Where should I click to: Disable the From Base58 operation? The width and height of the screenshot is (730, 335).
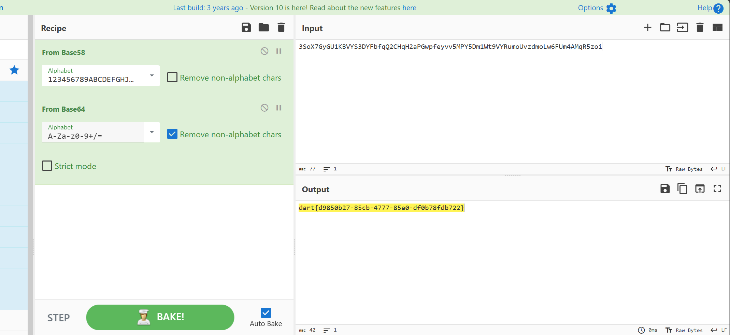click(264, 51)
